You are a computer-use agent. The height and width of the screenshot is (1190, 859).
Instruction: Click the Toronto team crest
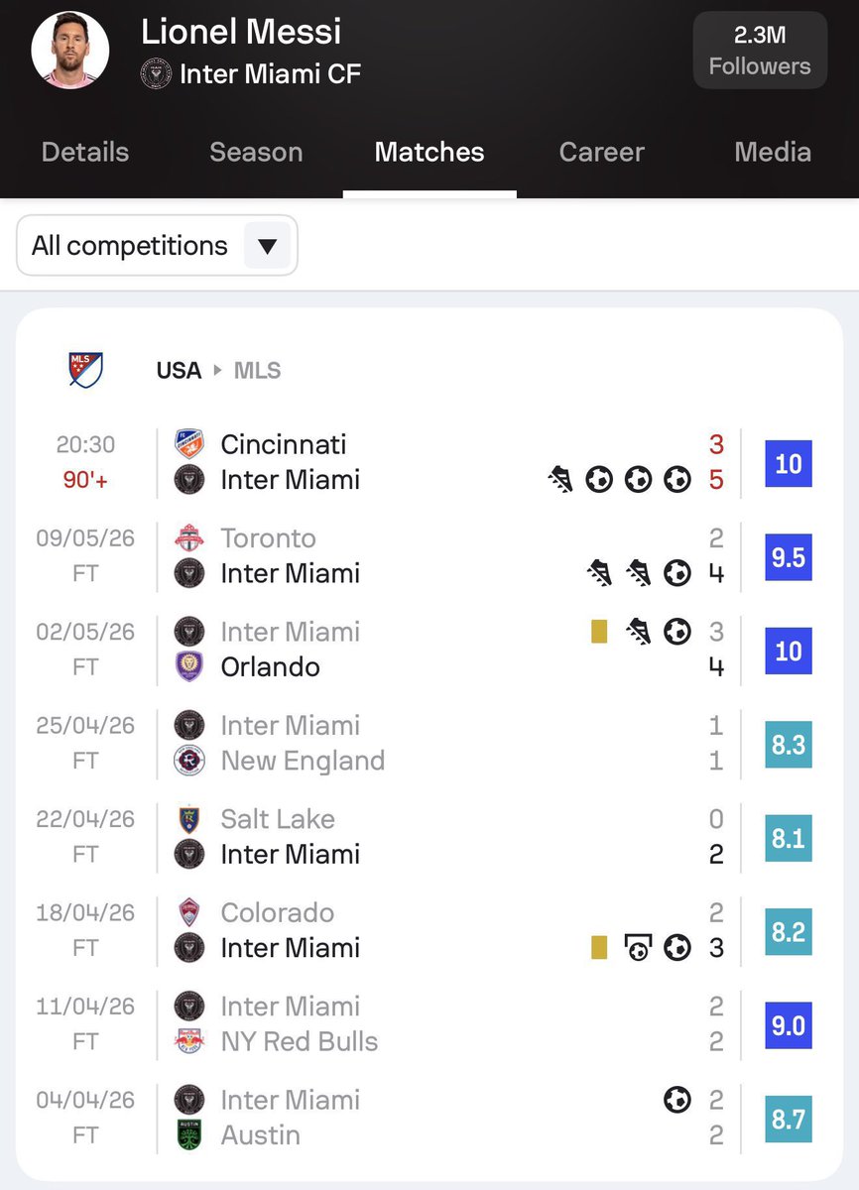[x=188, y=537]
